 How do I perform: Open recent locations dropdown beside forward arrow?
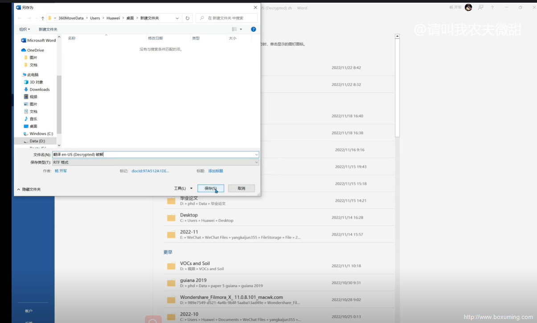(x=36, y=18)
